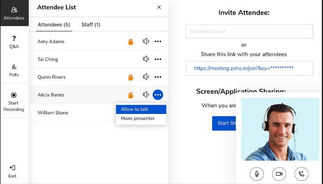Switch to the Staff (1) tab
Screen dimensions: 323x184
pyautogui.click(x=91, y=25)
